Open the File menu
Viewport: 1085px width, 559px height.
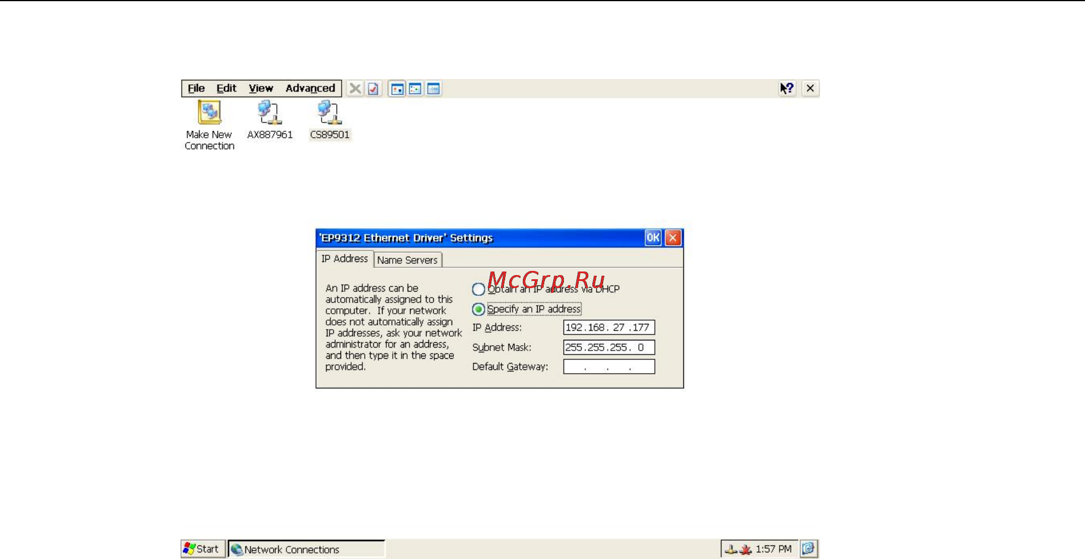(x=196, y=89)
